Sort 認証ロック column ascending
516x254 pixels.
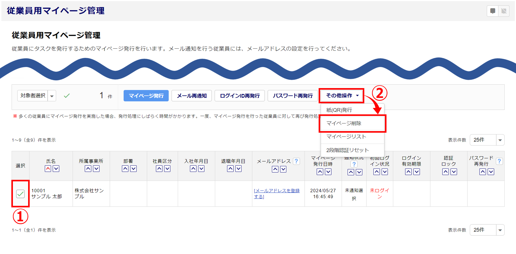tap(446, 172)
